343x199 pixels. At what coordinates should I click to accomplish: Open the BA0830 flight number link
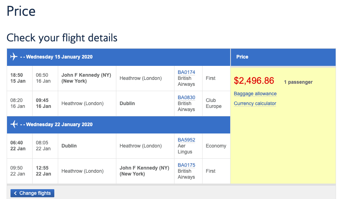186,97
